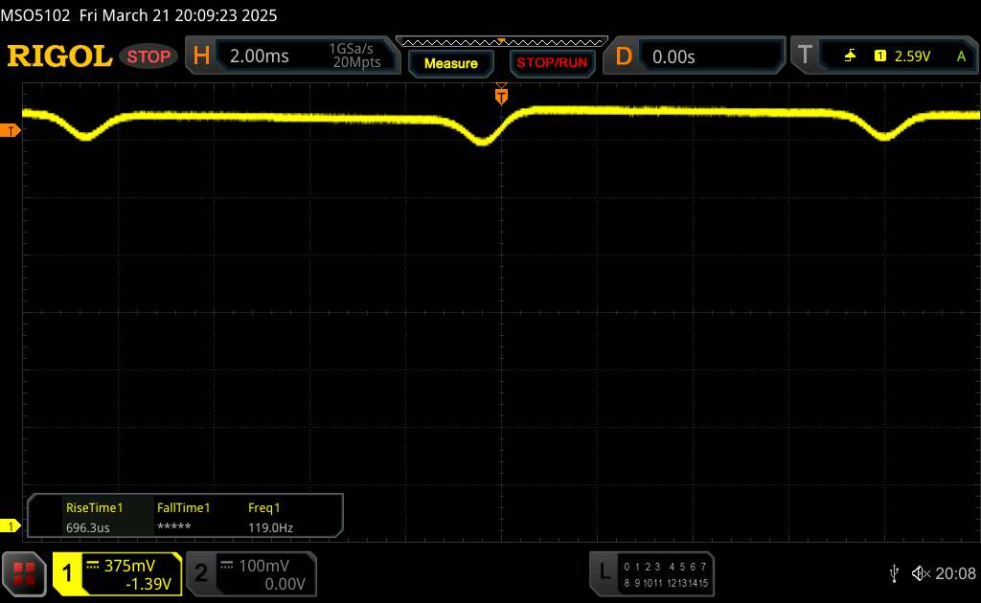The image size is (981, 603).
Task: Open the red function navigation grid icon
Action: [25, 573]
